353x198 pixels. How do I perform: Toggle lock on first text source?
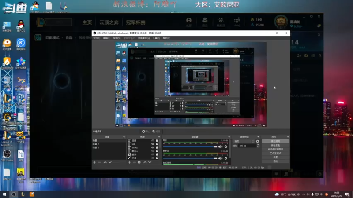click(x=157, y=140)
